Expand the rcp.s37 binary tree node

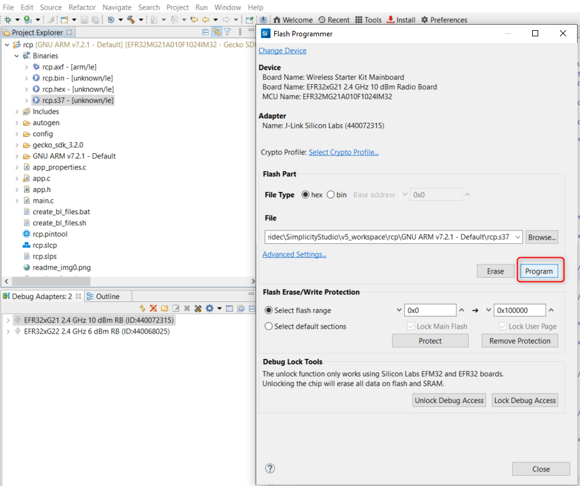coord(27,100)
